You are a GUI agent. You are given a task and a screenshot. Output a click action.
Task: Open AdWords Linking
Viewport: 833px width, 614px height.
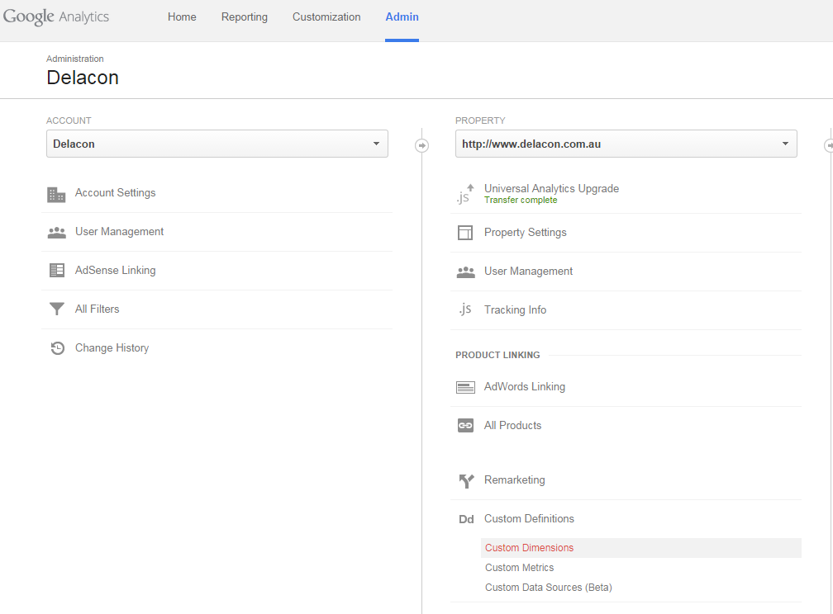click(x=524, y=386)
